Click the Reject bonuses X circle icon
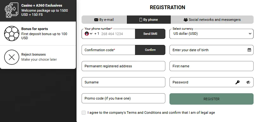 [11, 57]
